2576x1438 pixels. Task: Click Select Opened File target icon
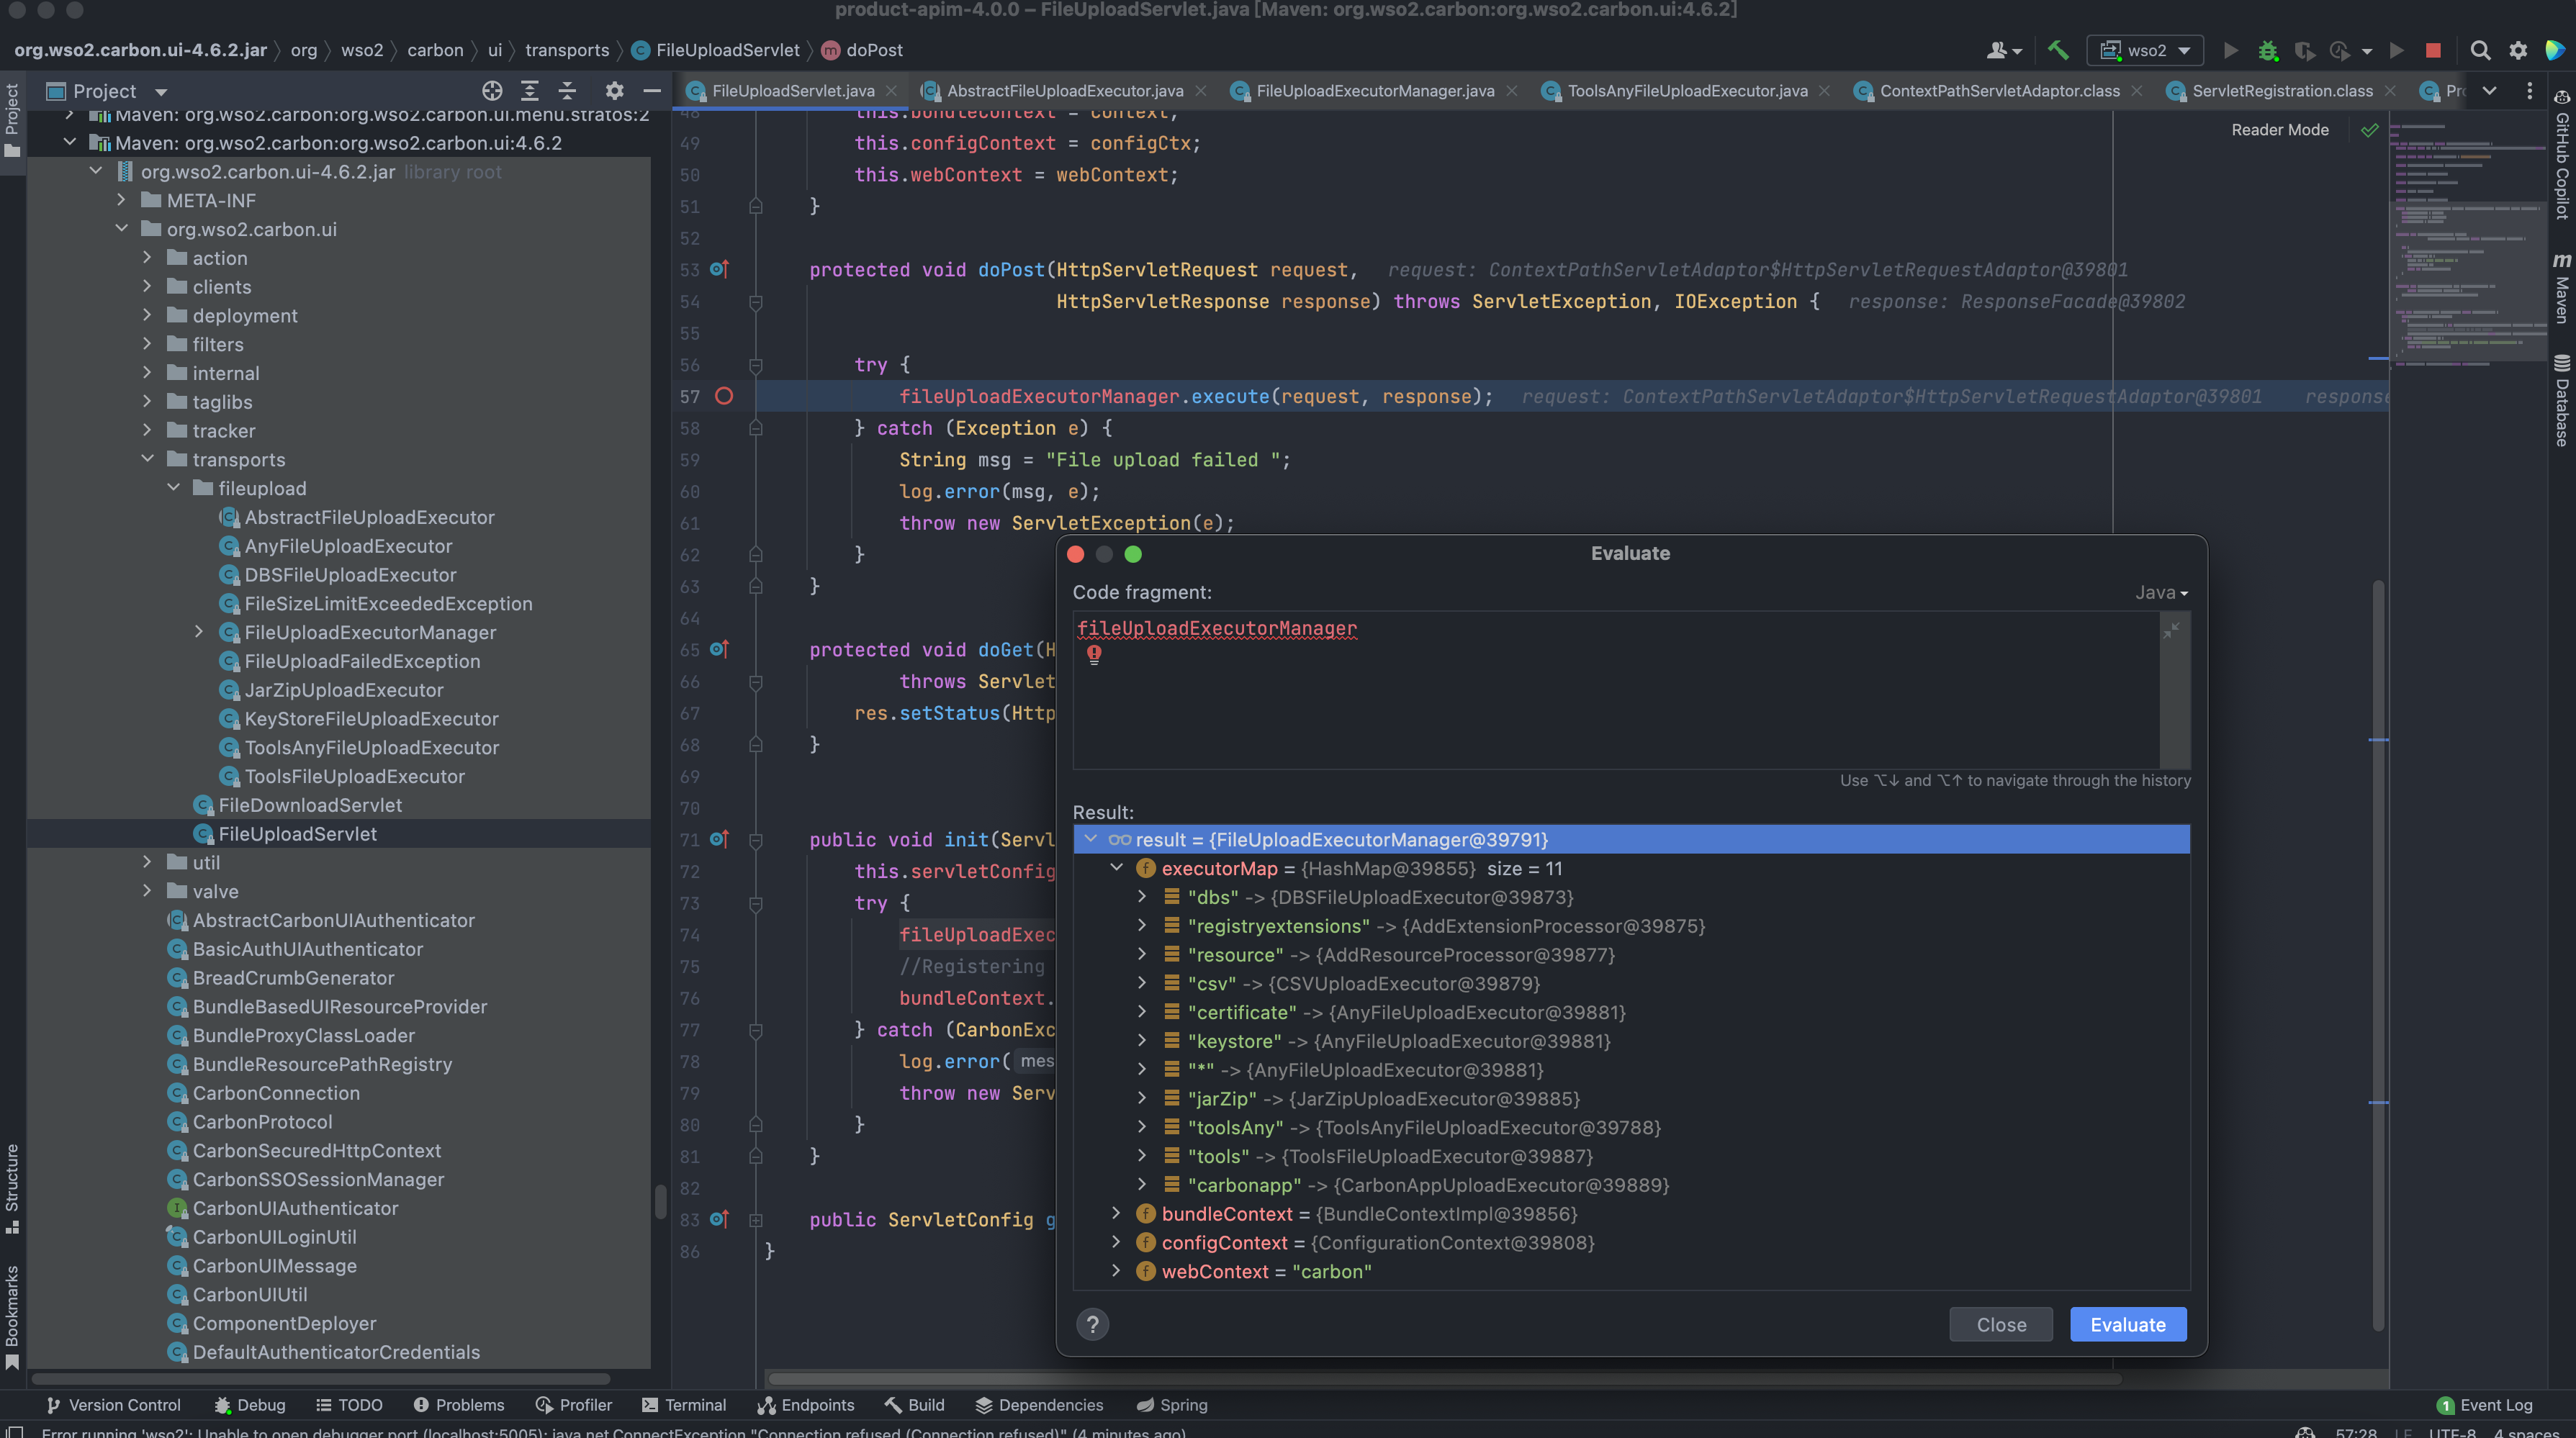[492, 91]
